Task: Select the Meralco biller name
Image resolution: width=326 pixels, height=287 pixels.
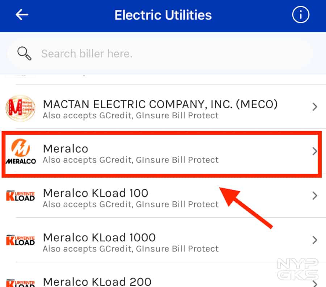Action: (x=66, y=148)
